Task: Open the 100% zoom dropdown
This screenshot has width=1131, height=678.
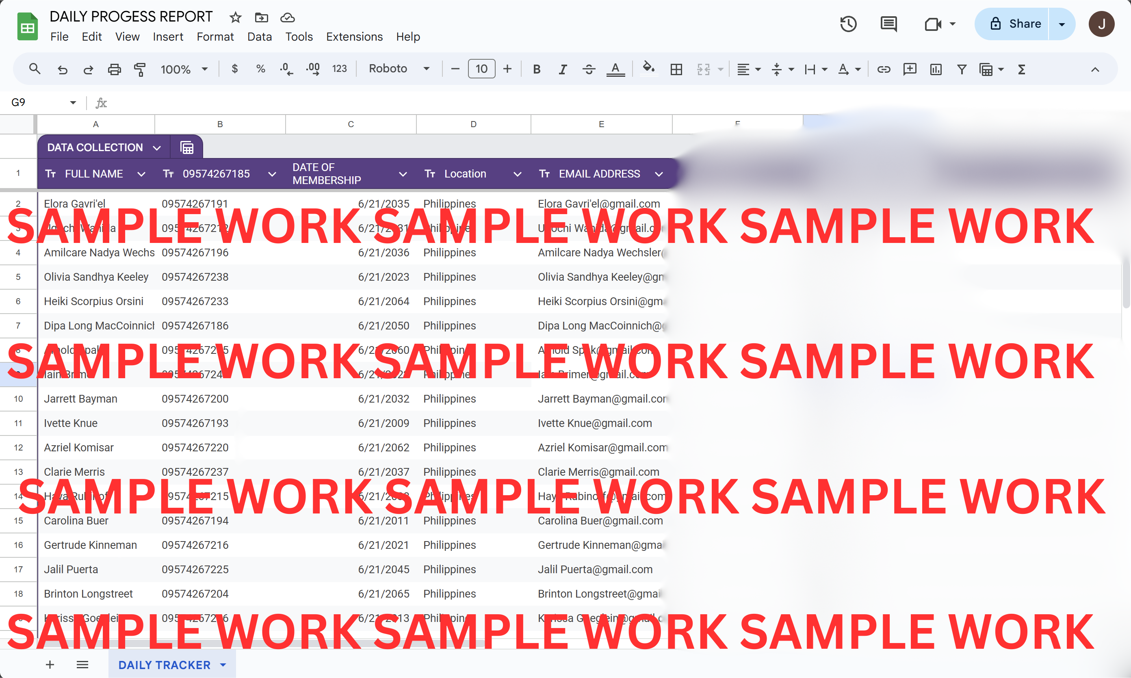Action: point(184,69)
